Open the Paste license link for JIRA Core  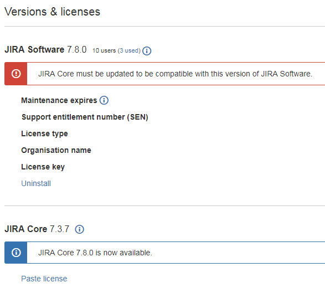(44, 279)
